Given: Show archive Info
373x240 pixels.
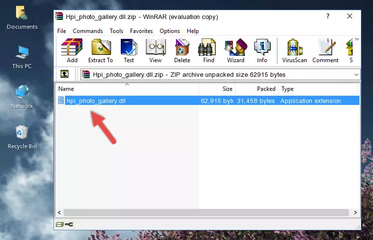Looking at the screenshot, I should point(262,51).
